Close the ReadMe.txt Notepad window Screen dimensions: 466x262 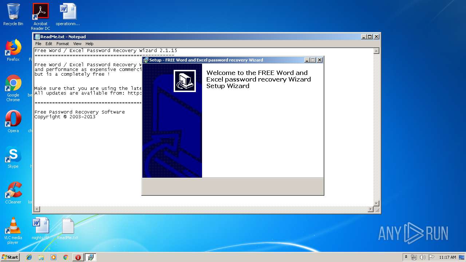[376, 37]
